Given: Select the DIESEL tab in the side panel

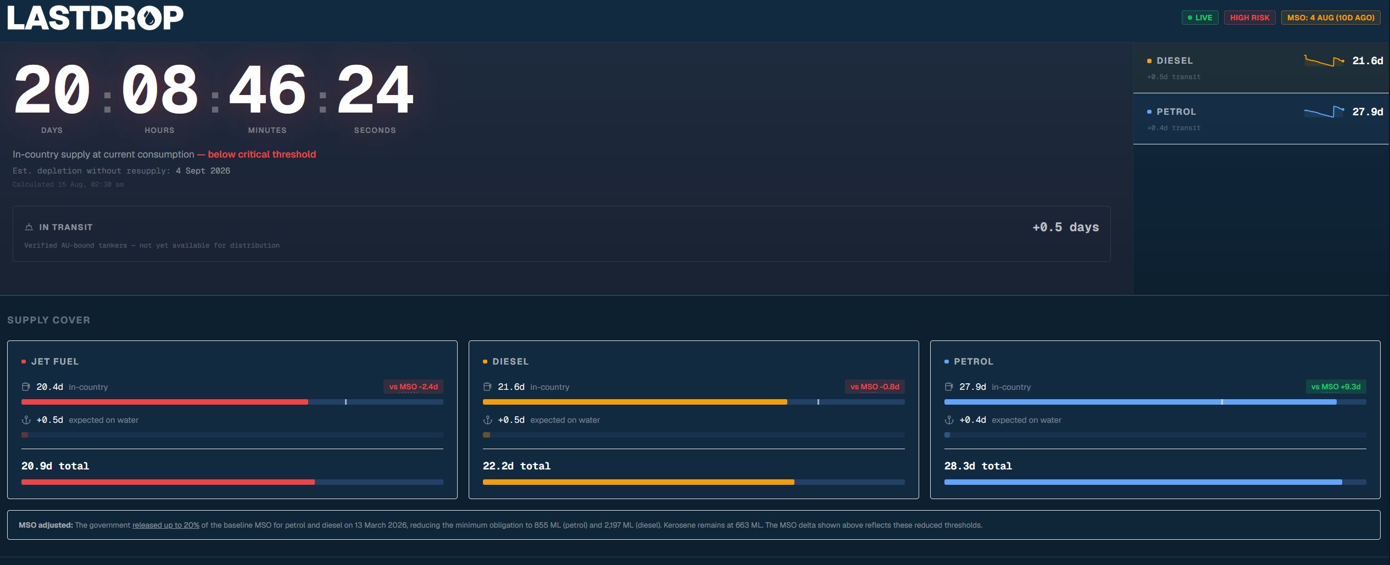Looking at the screenshot, I should pos(1261,68).
